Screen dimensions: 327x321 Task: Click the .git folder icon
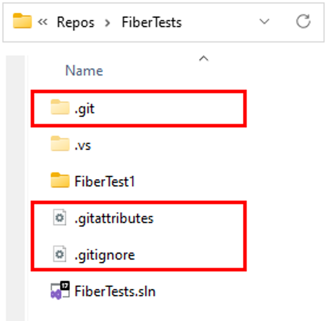click(60, 107)
